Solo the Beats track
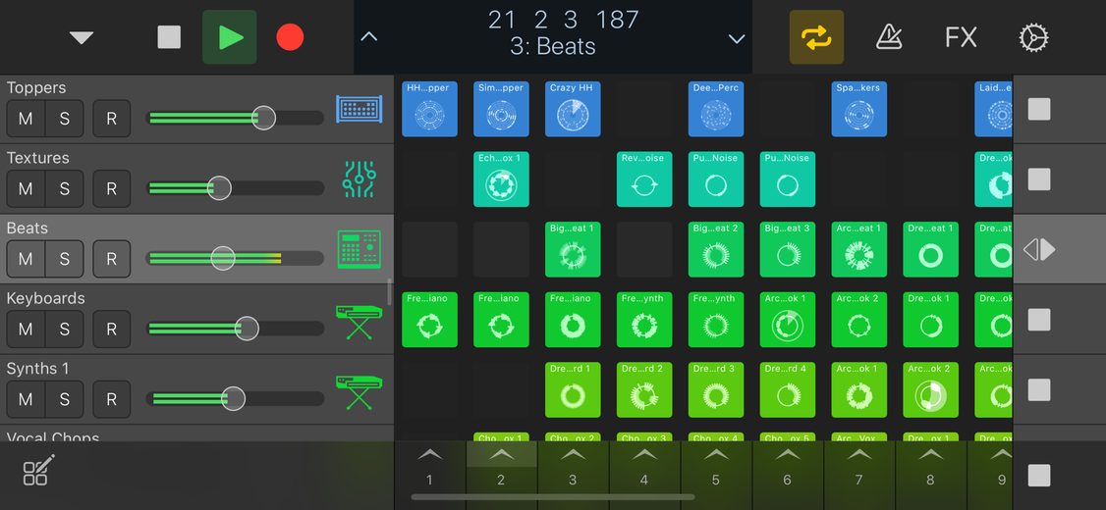The image size is (1106, 510). (64, 259)
